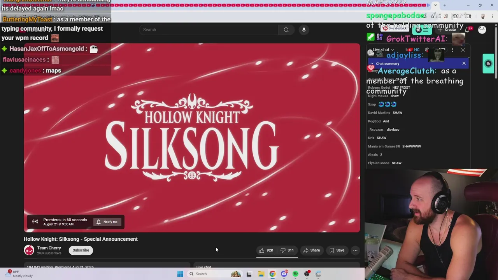Save the video to a playlist

coord(337,250)
